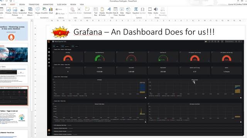Image resolution: width=247 pixels, height=138 pixels.
Task: Go to the TRANSITIONS tab
Action: (x=34, y=5)
